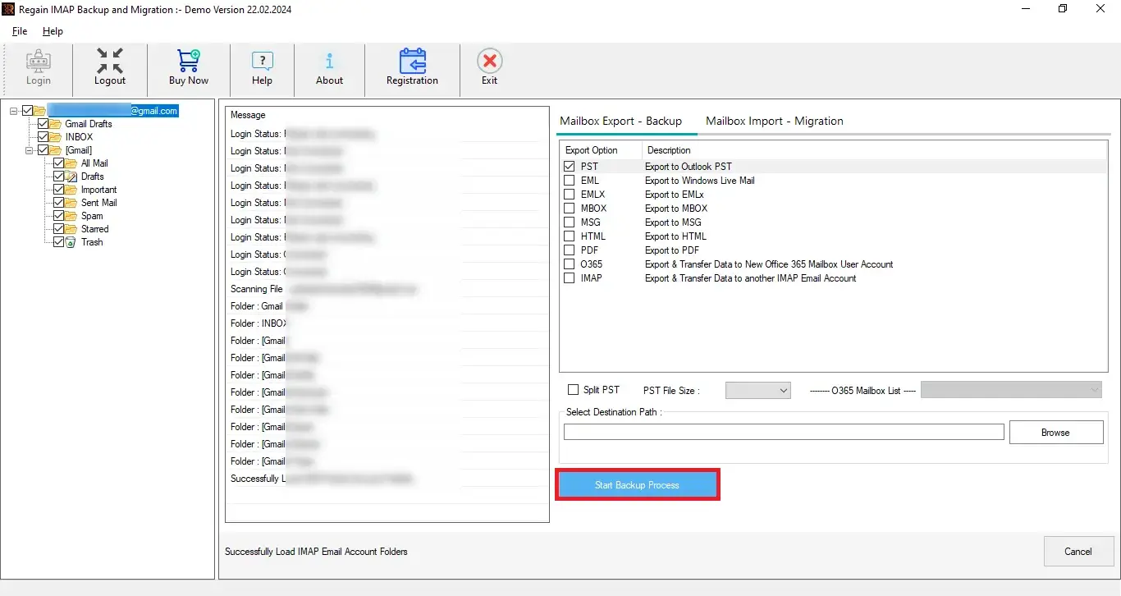The height and width of the screenshot is (596, 1121).
Task: Select the Important folder label
Action: [98, 190]
